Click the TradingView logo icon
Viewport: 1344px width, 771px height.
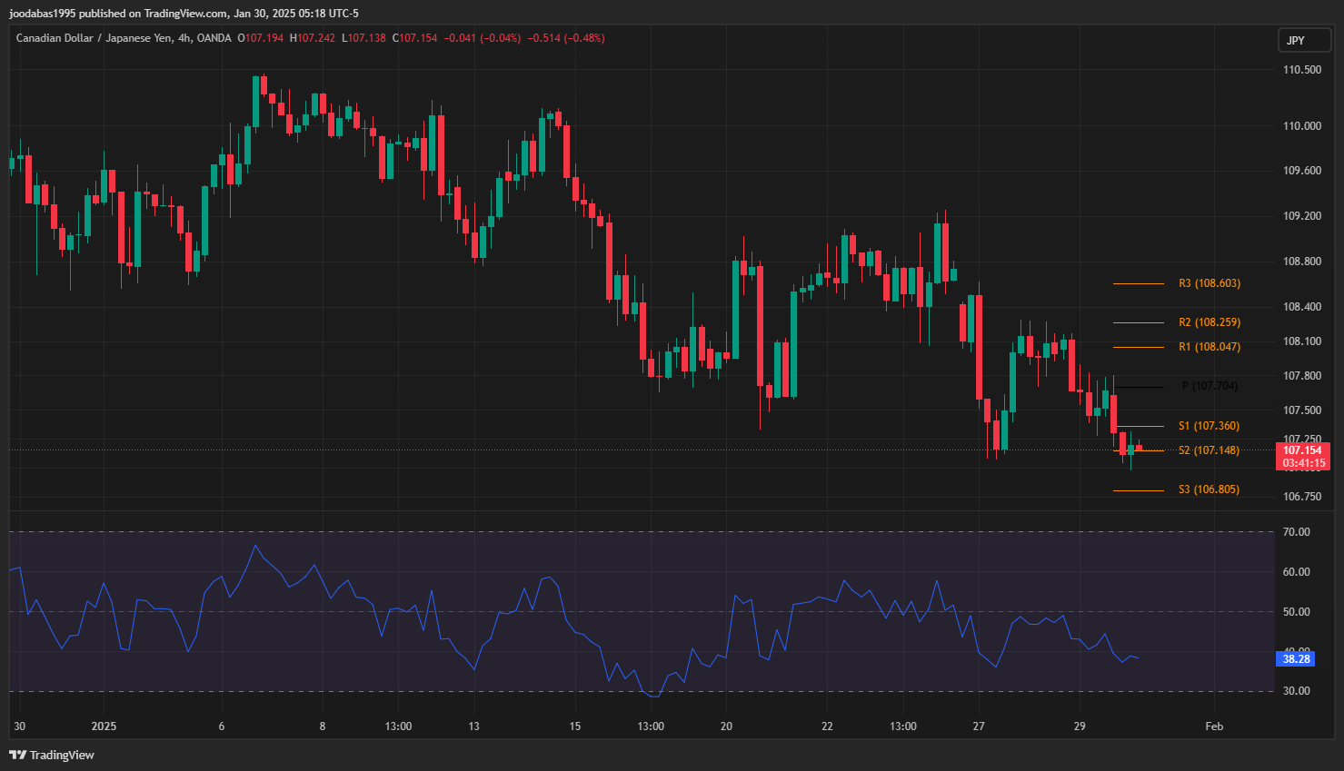[17, 755]
